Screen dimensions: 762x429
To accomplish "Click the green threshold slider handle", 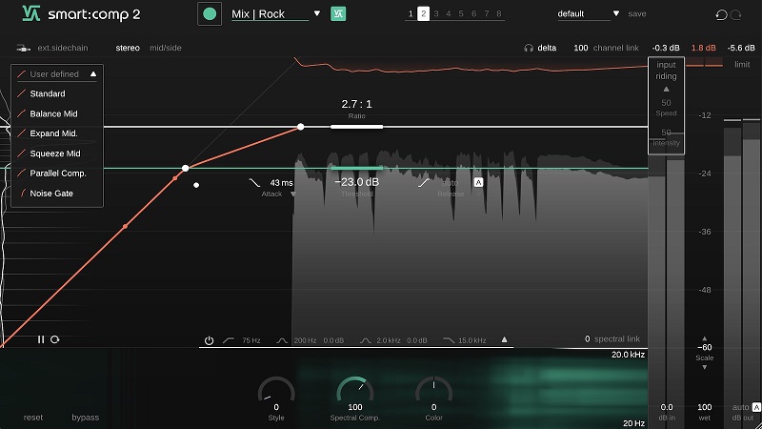I will click(x=356, y=168).
